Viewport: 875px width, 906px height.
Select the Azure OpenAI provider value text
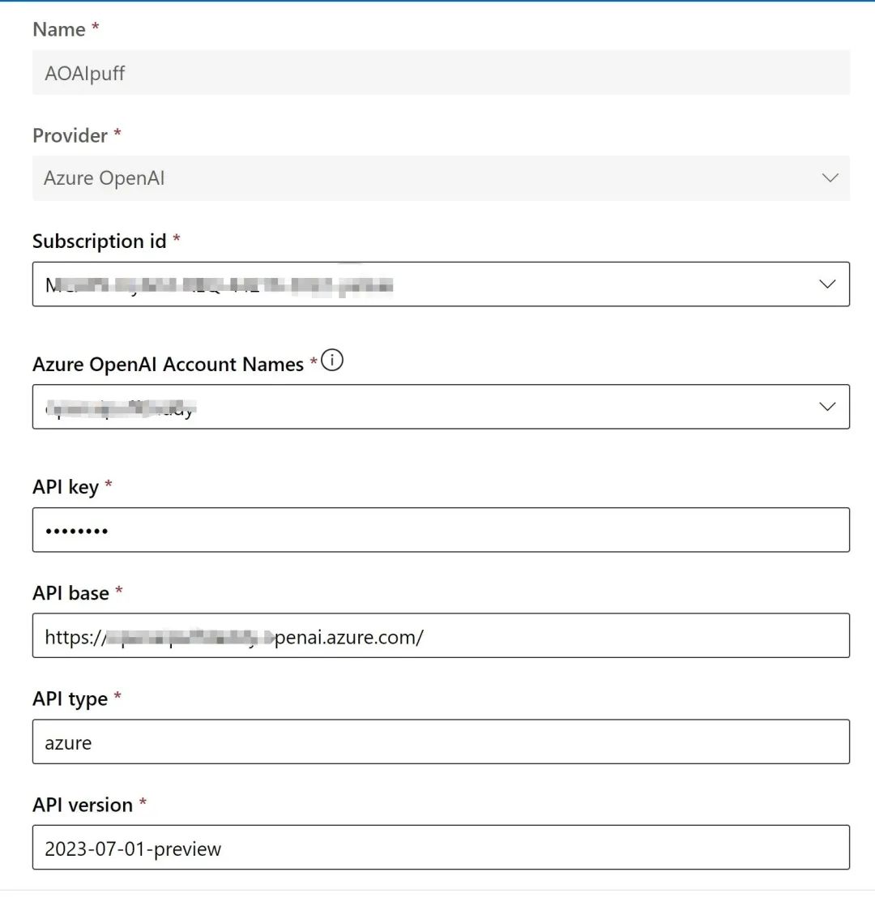click(105, 178)
